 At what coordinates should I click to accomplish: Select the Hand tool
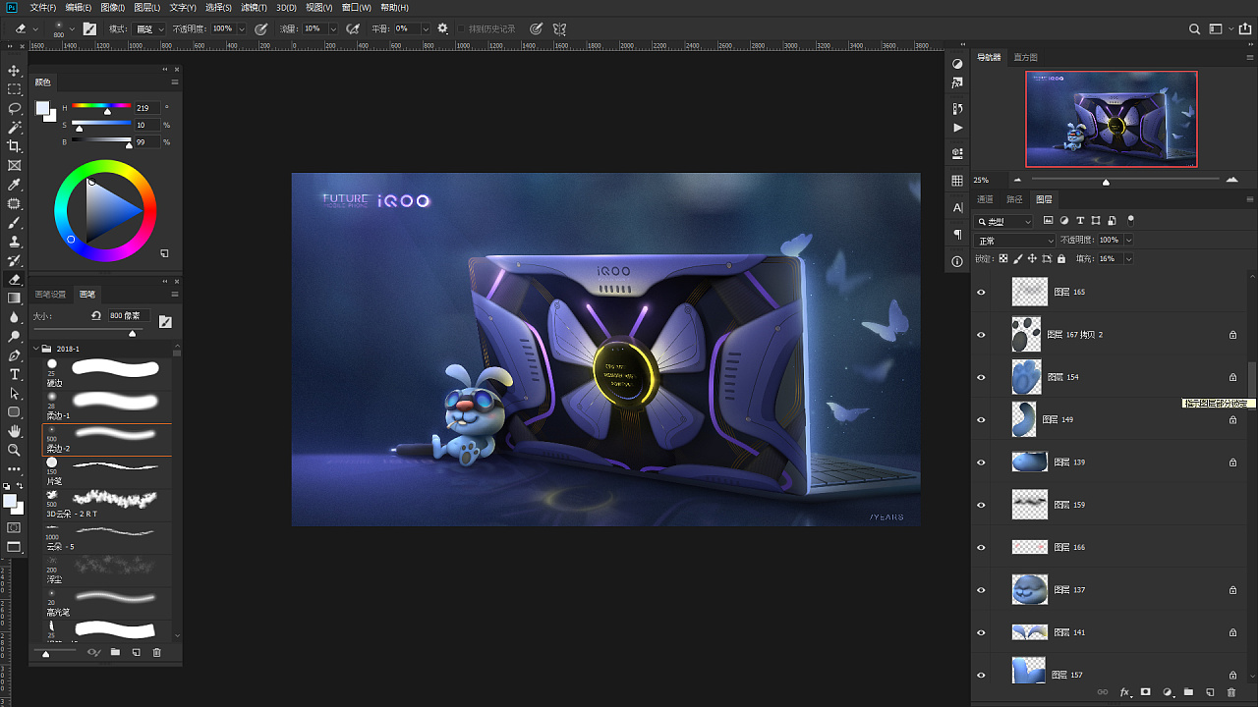tap(15, 431)
